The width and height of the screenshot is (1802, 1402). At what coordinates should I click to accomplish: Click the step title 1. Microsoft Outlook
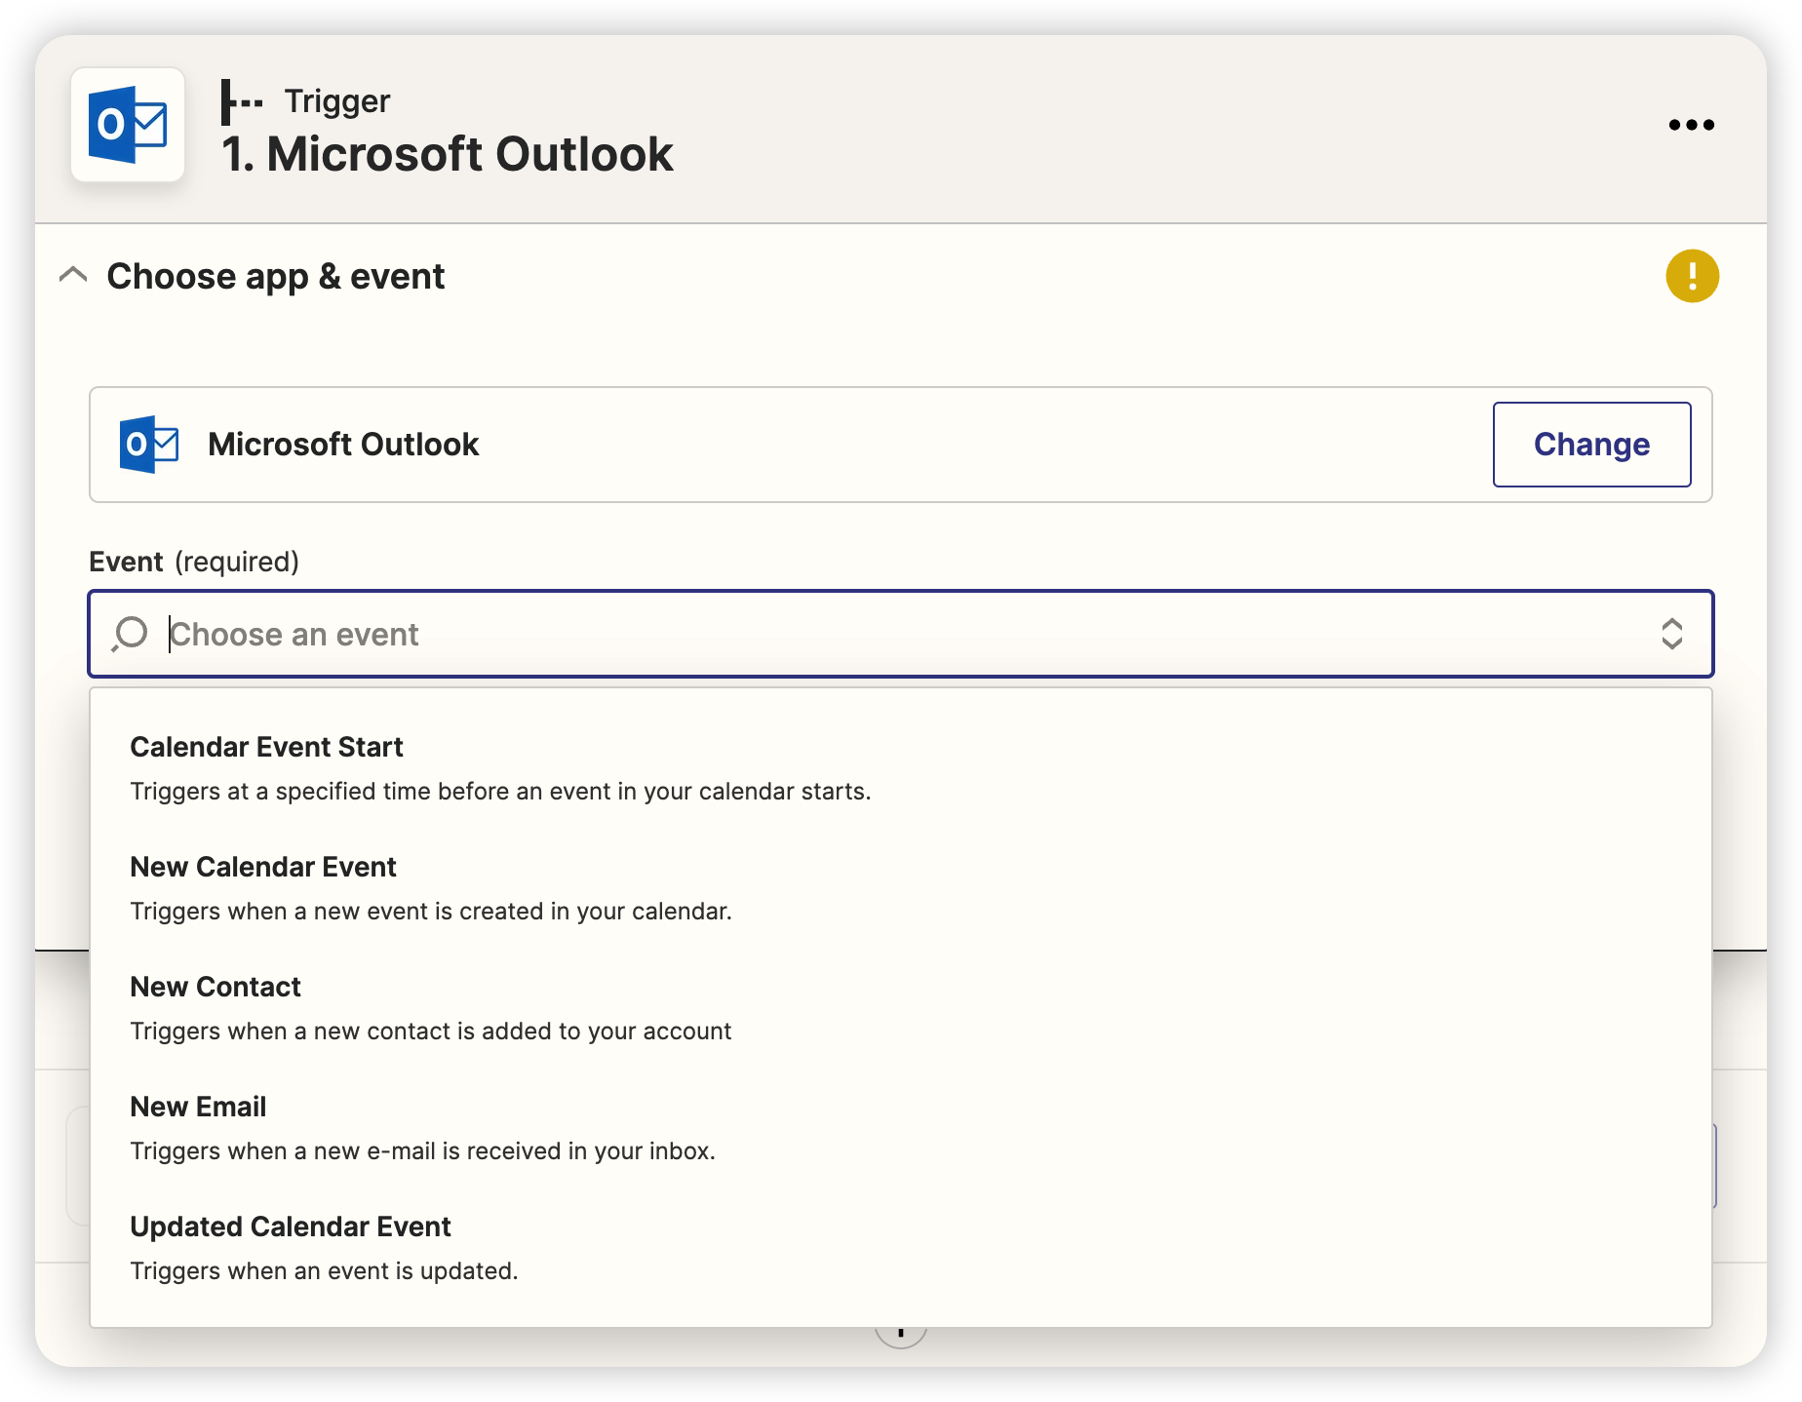(448, 154)
